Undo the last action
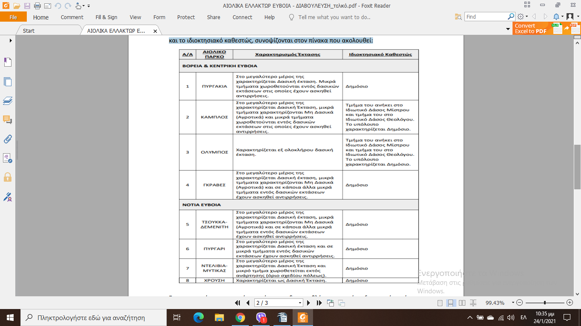 (x=58, y=6)
